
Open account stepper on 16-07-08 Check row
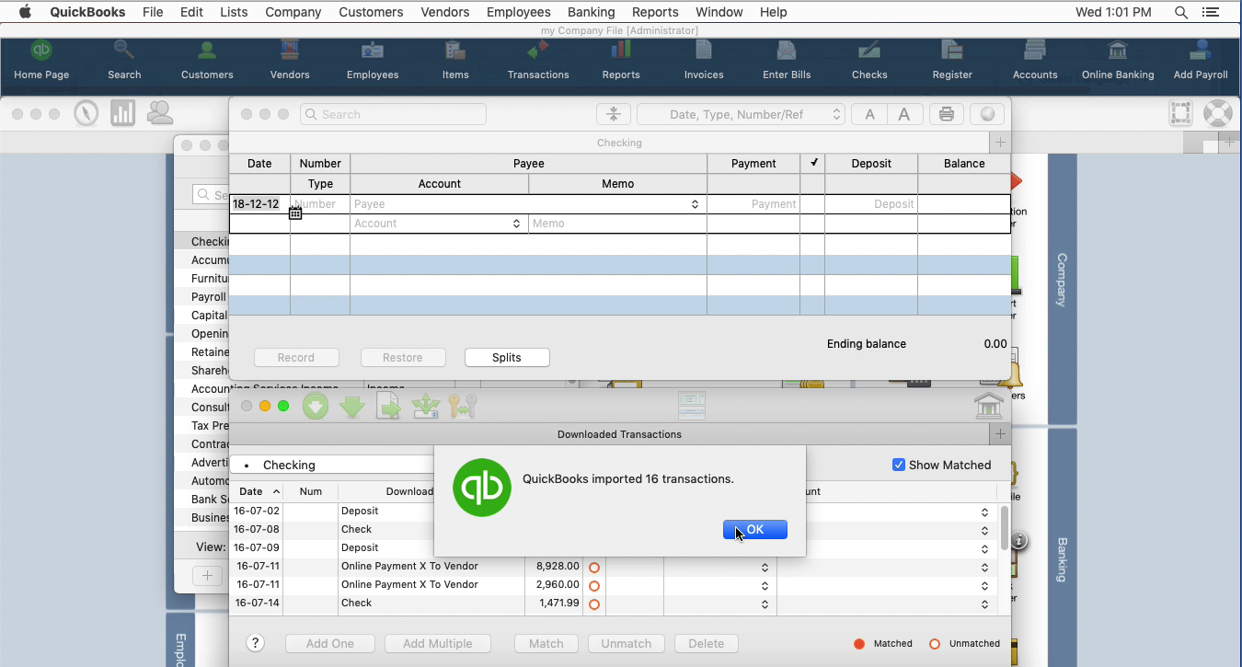click(984, 531)
